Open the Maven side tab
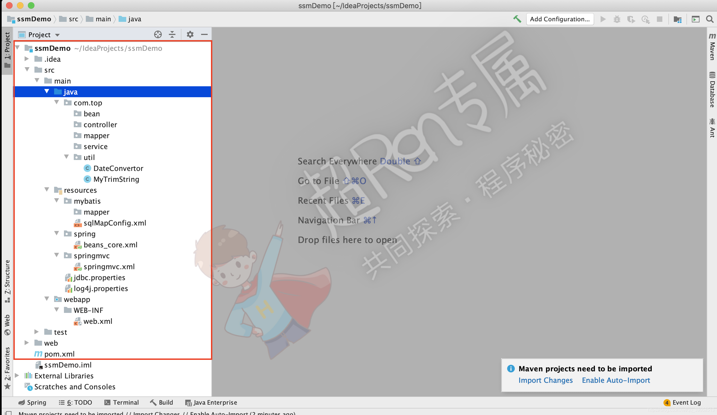Image resolution: width=717 pixels, height=415 pixels. [x=712, y=47]
